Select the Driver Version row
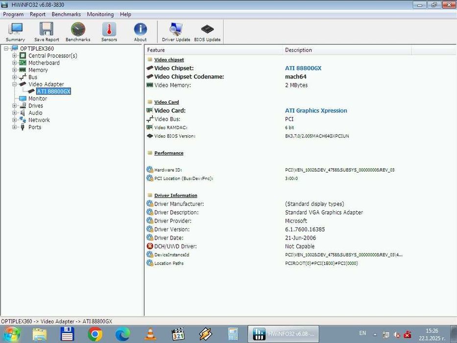 (x=300, y=229)
